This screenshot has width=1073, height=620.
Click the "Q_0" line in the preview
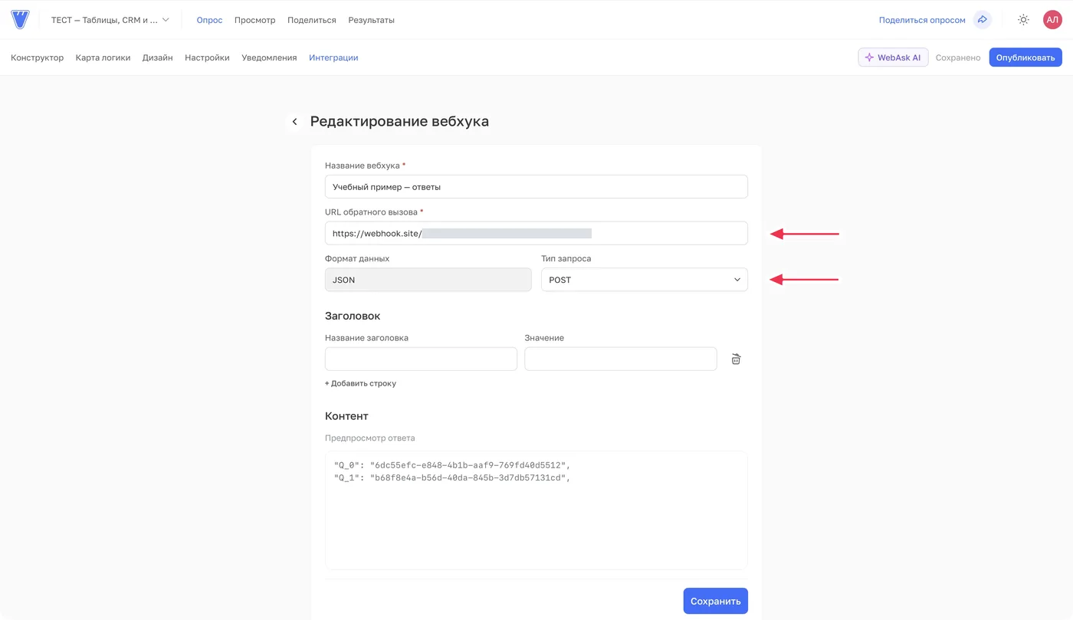(x=452, y=465)
